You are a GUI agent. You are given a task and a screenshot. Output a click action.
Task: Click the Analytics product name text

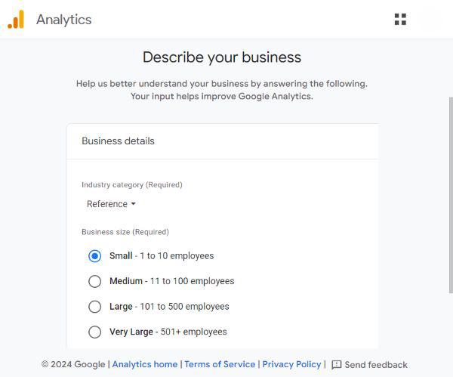point(63,20)
